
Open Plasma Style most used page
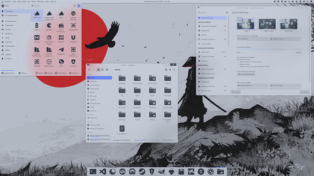point(285,85)
